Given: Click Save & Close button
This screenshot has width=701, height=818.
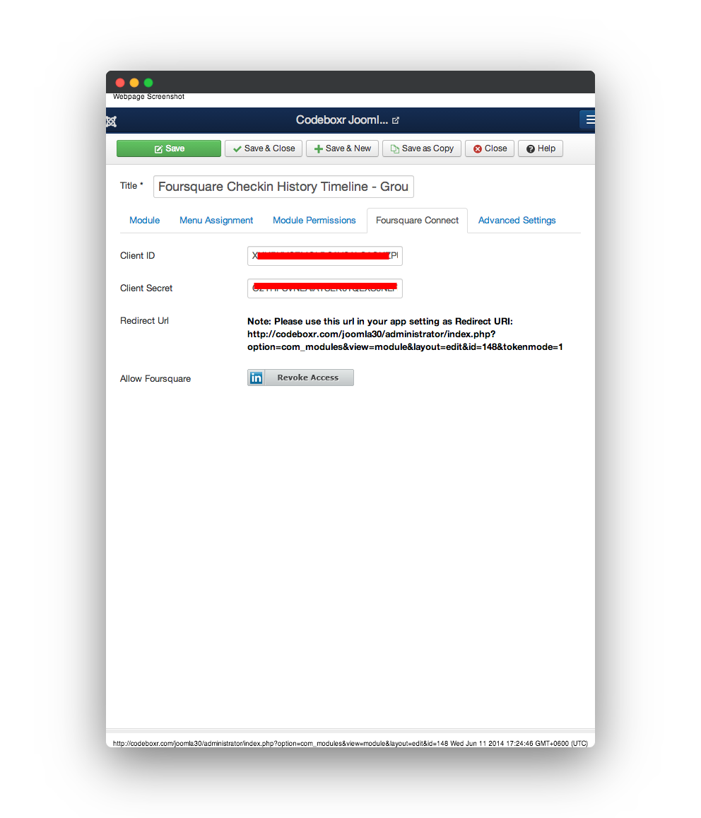Looking at the screenshot, I should (264, 148).
